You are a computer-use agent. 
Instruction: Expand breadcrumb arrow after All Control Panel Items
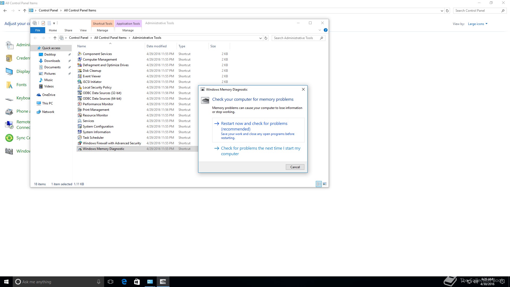pyautogui.click(x=129, y=38)
